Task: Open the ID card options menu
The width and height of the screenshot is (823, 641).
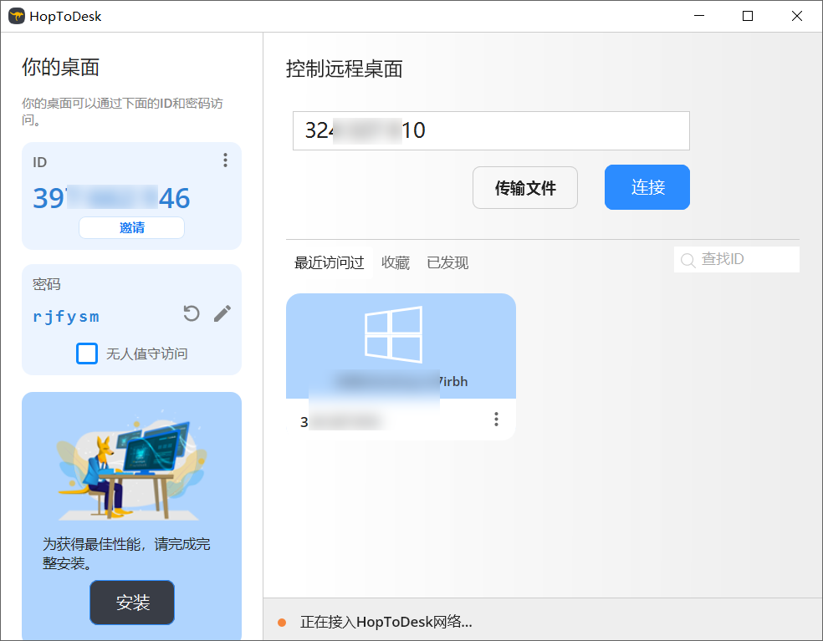Action: (225, 160)
